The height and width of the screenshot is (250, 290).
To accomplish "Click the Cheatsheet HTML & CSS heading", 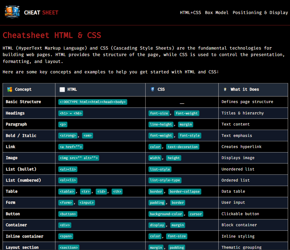I will tap(52, 35).
